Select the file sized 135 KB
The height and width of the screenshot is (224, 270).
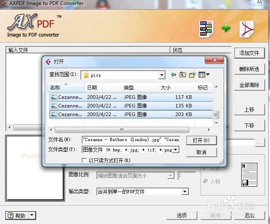pyautogui.click(x=131, y=106)
